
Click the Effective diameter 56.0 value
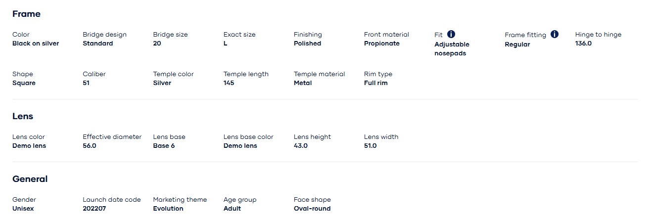pyautogui.click(x=90, y=146)
